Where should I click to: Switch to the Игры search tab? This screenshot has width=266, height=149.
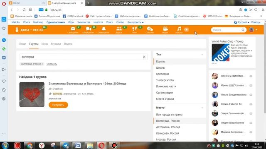(x=45, y=44)
